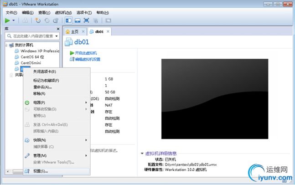Viewport: 295px width, 185px height.
Task: Click the wrench icon beside 管理(M)
Action: 27,156
